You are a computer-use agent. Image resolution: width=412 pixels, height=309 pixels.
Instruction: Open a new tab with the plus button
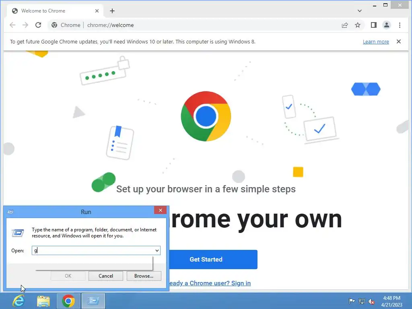pos(112,11)
